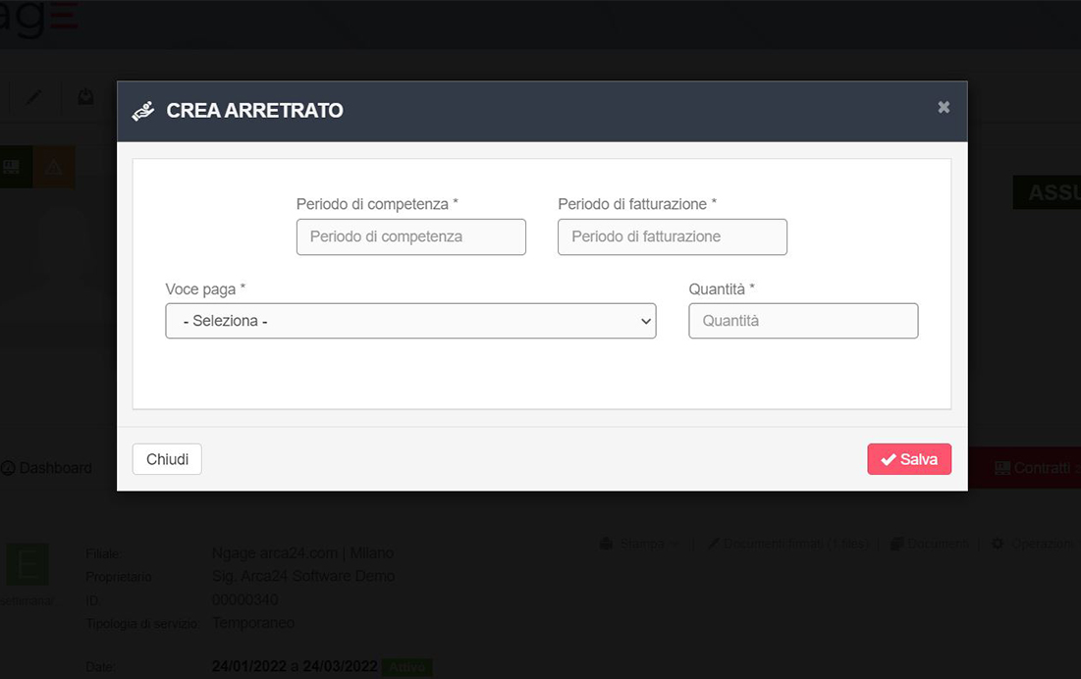Open the Documenti link
The height and width of the screenshot is (679, 1081).
click(929, 544)
